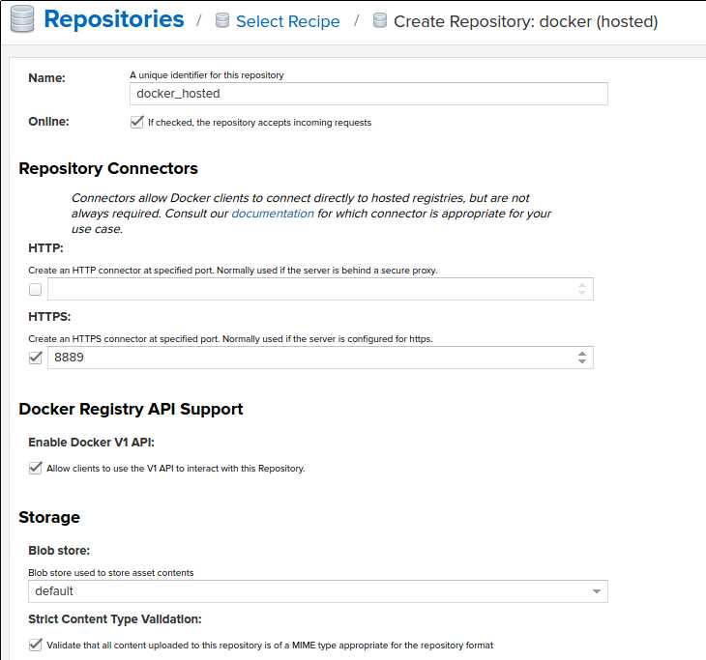Image resolution: width=706 pixels, height=660 pixels.
Task: Uncheck Strict Content Type Validation
Action: click(36, 645)
